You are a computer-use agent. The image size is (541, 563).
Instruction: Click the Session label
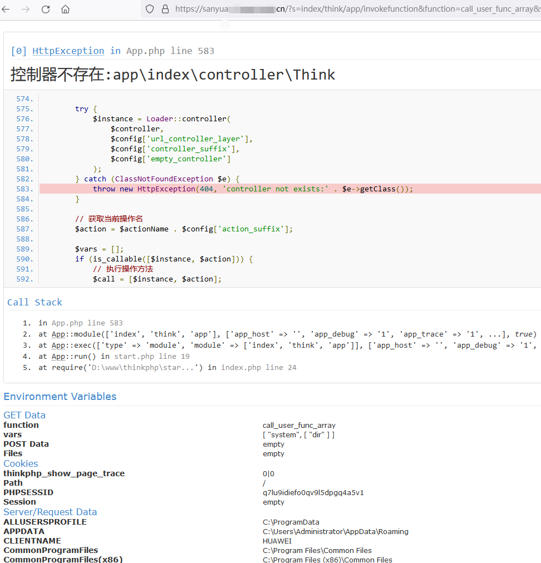(x=19, y=502)
